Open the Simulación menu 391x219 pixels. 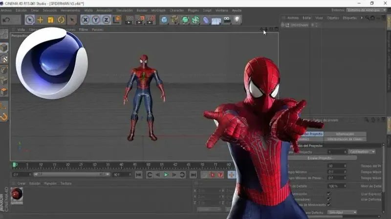(125, 10)
